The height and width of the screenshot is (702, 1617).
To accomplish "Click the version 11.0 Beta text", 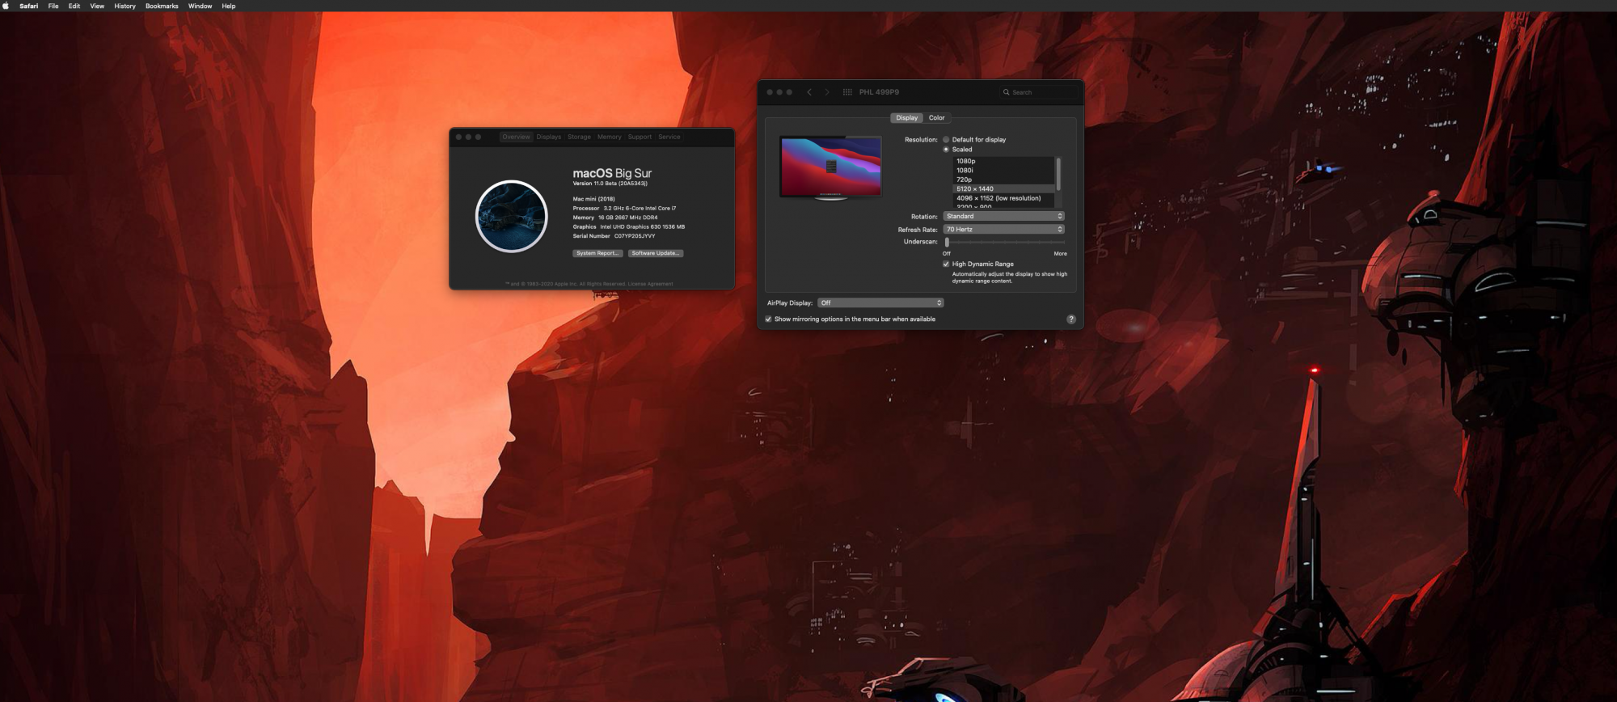I will (610, 184).
